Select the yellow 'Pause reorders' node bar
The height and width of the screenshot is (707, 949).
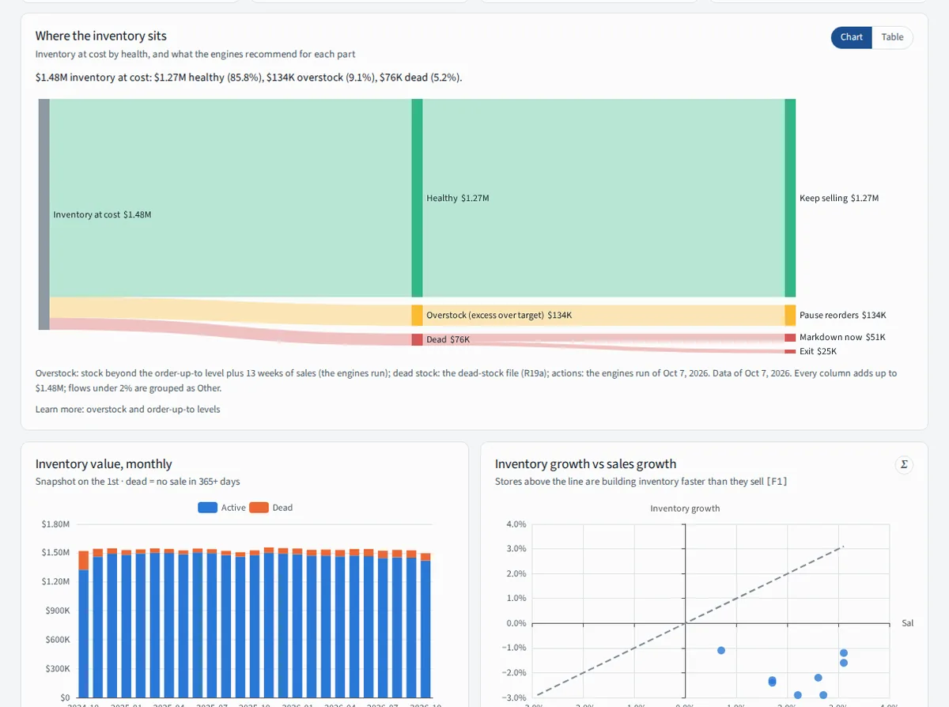point(790,316)
